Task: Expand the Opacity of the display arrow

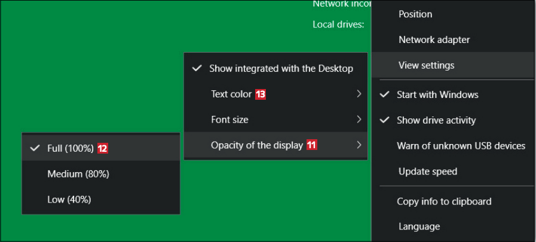Action: 359,145
